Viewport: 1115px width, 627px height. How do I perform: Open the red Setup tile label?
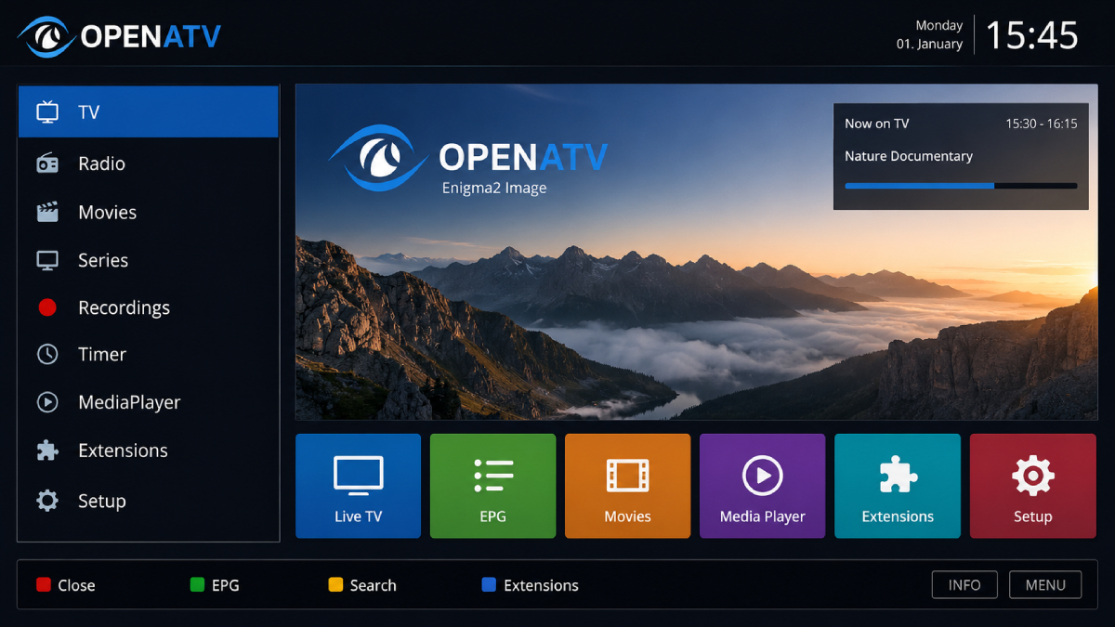[x=1032, y=516]
